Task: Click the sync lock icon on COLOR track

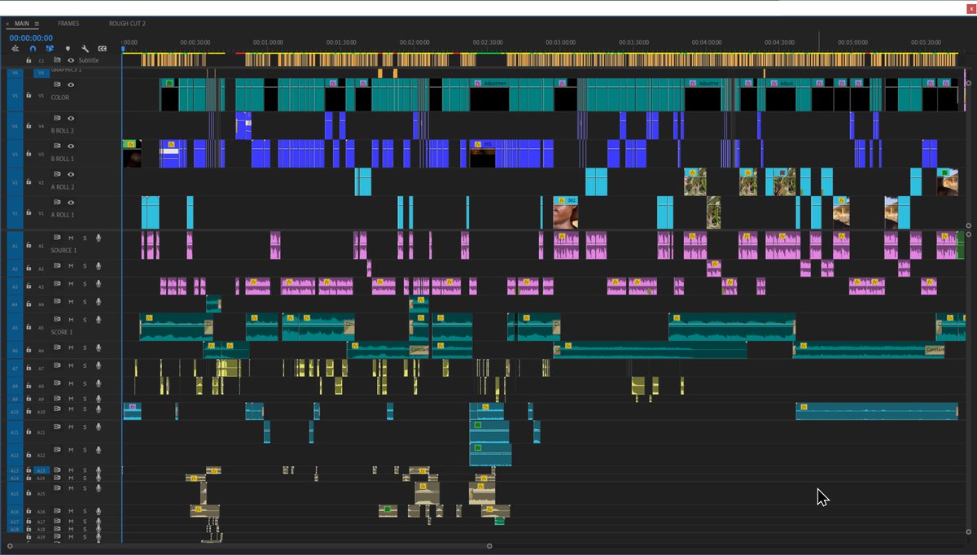Action: click(x=57, y=85)
